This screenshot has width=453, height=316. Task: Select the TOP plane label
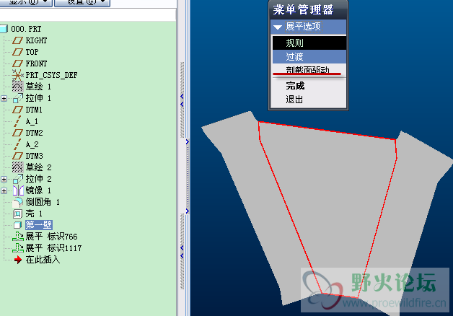(x=32, y=52)
